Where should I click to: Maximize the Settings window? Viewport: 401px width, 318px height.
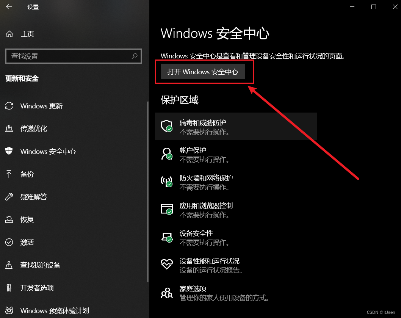374,7
